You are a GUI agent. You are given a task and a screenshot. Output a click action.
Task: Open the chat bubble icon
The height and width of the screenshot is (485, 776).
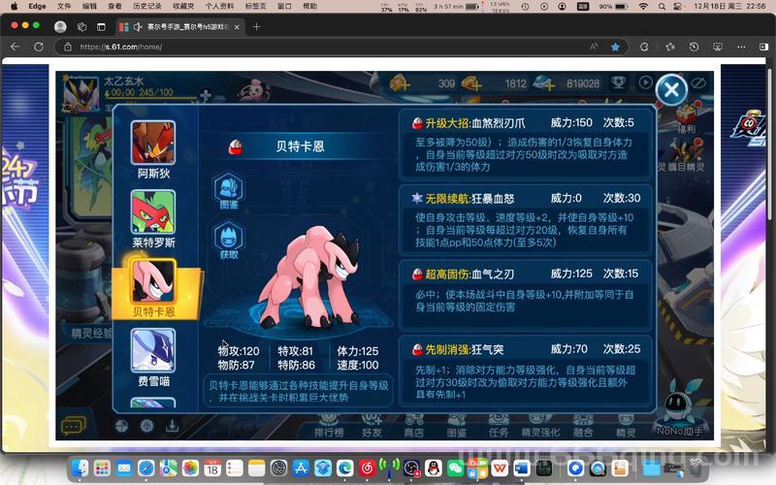point(73,425)
